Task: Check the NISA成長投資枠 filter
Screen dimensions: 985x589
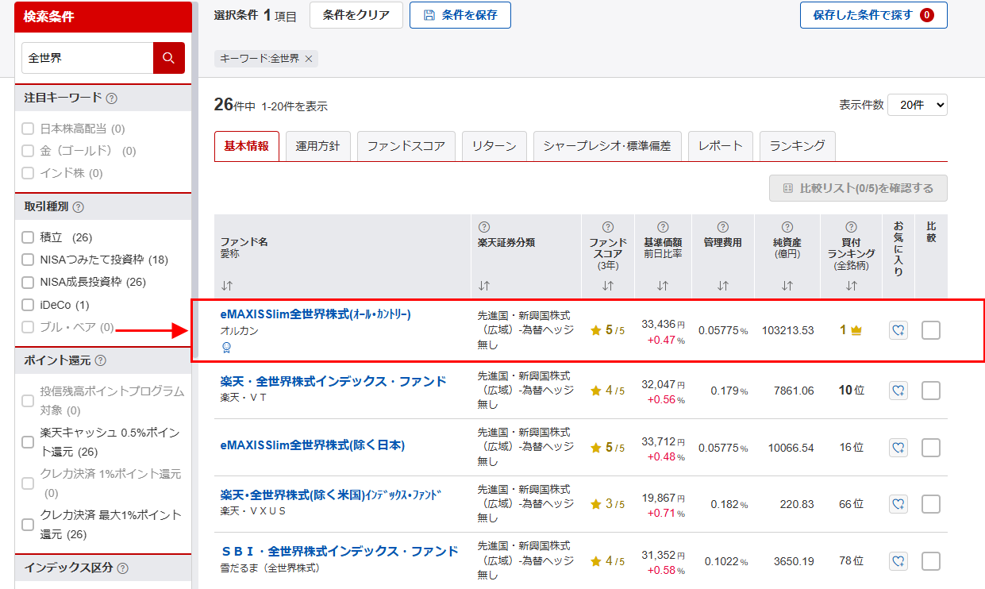Action: (x=26, y=280)
